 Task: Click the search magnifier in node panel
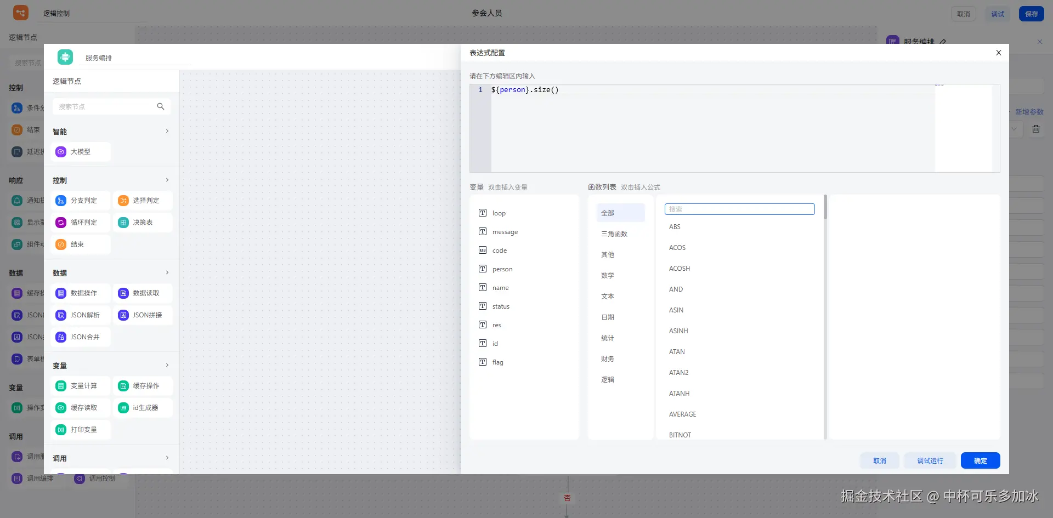(x=161, y=106)
